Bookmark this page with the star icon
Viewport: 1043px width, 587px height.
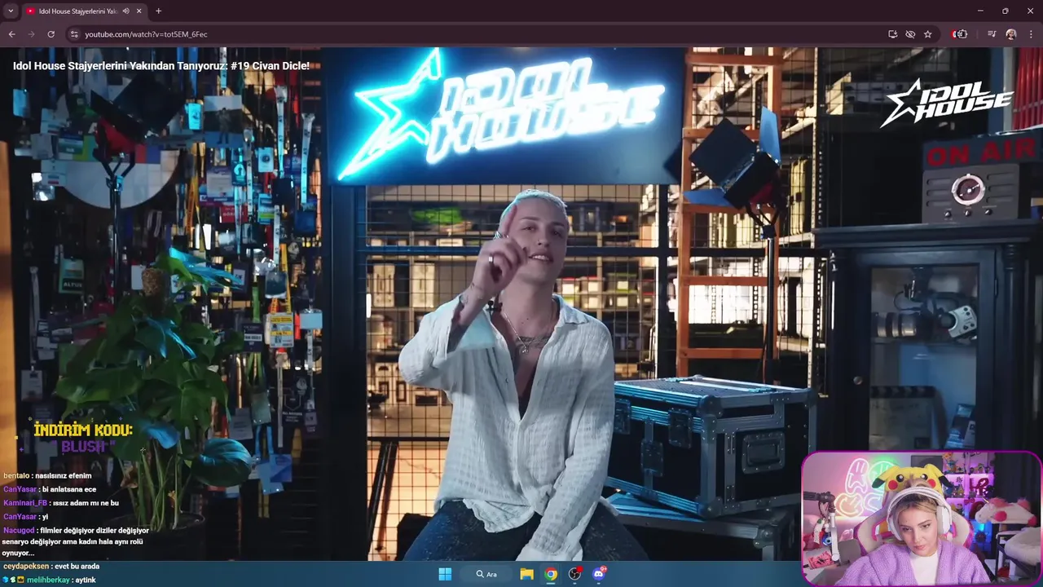click(x=927, y=34)
